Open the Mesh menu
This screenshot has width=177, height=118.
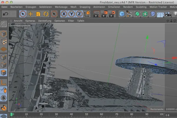73,7
